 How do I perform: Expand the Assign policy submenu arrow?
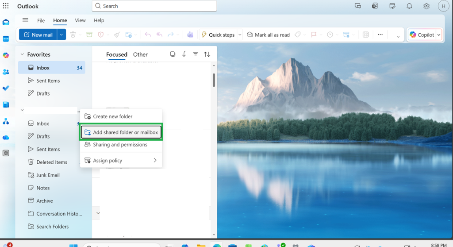[x=155, y=160]
